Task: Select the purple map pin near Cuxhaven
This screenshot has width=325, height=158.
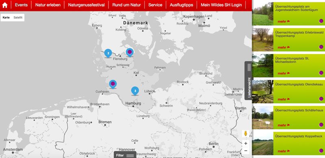Action: [x=113, y=84]
